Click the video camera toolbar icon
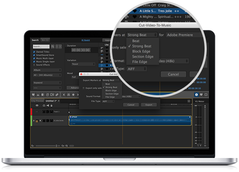239x172 pixels. point(52,95)
